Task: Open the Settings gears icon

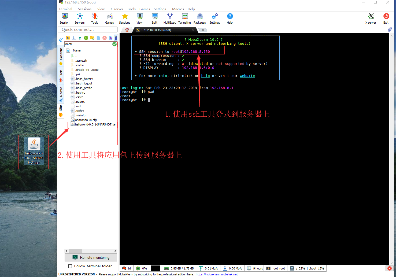Action: [x=215, y=19]
